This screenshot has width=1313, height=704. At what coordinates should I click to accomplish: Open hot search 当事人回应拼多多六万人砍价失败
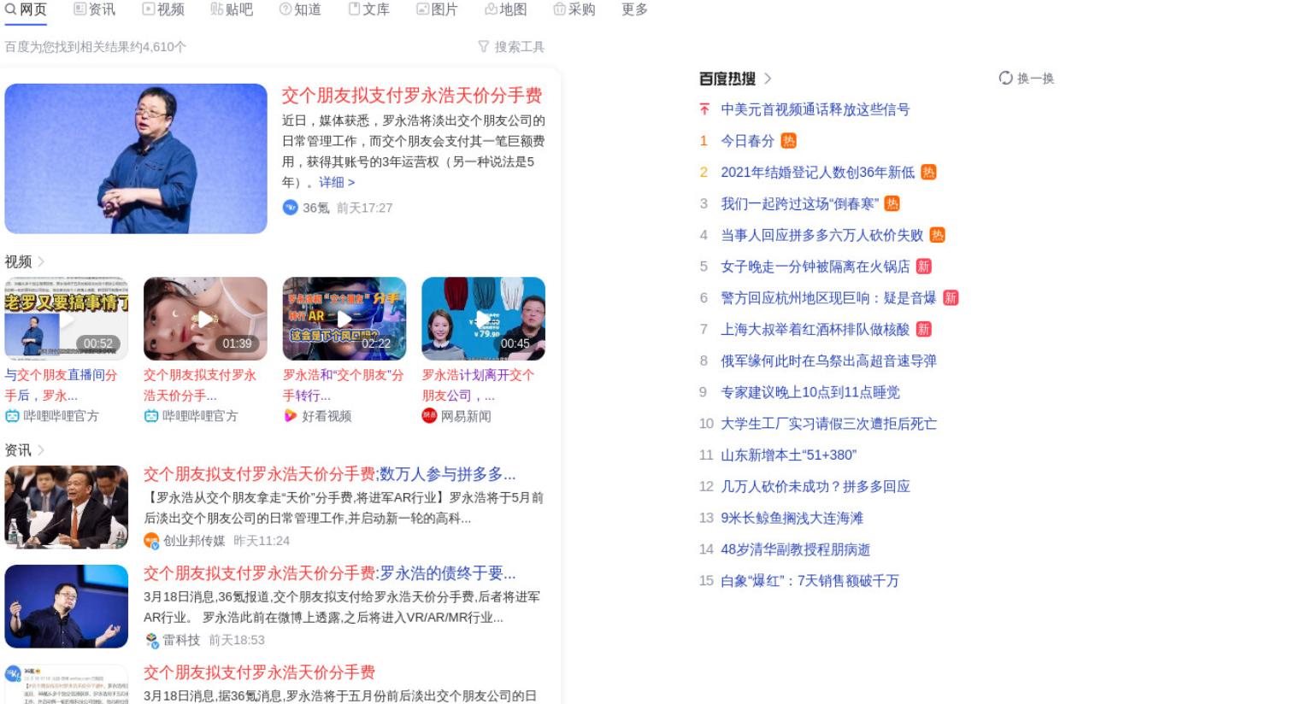coord(822,235)
